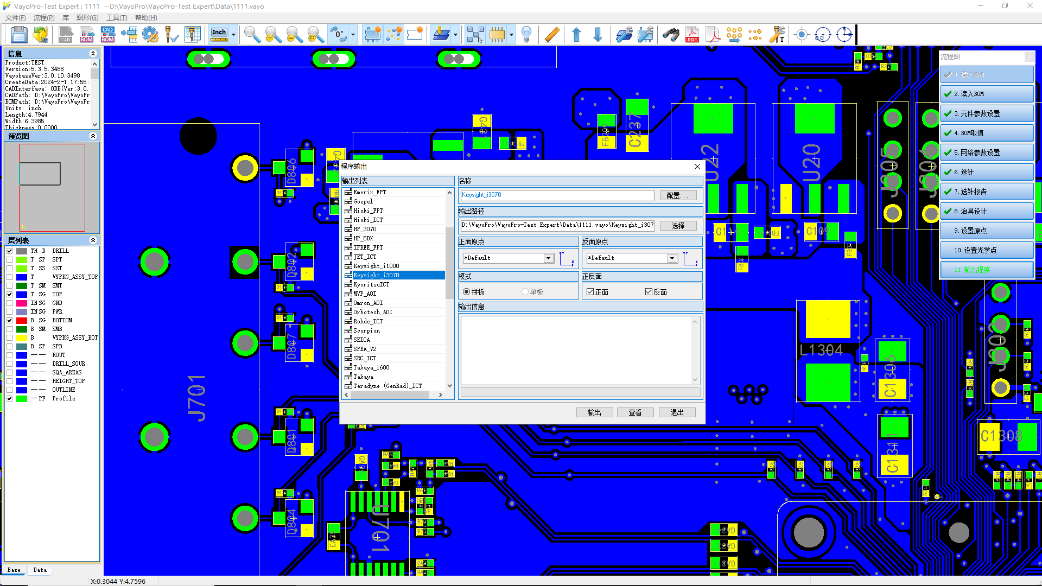
Task: Toggle the Inch unit ruler button
Action: coord(219,35)
